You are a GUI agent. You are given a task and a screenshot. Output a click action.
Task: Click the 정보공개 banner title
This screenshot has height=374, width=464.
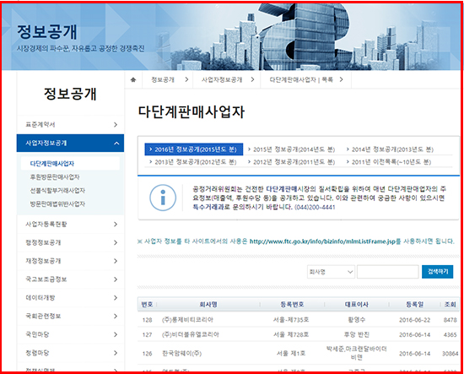tap(47, 32)
